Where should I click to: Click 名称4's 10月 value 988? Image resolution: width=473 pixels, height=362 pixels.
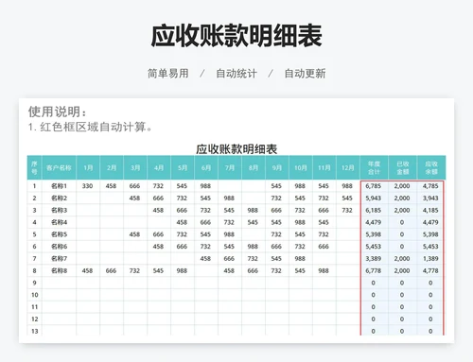click(x=300, y=222)
